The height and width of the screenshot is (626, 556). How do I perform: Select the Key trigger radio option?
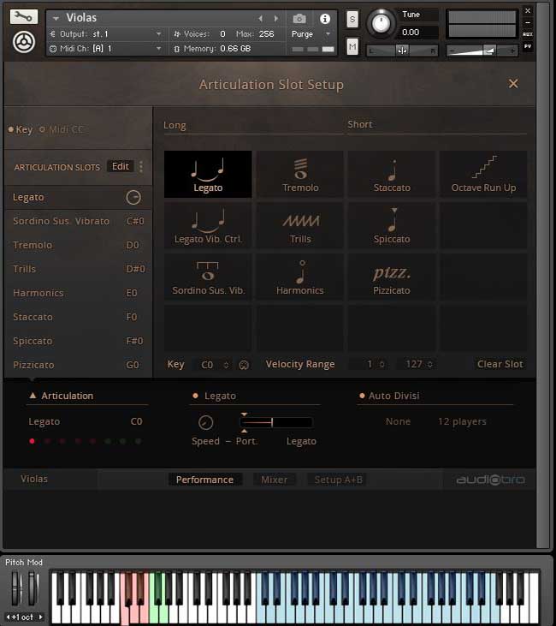pyautogui.click(x=21, y=130)
